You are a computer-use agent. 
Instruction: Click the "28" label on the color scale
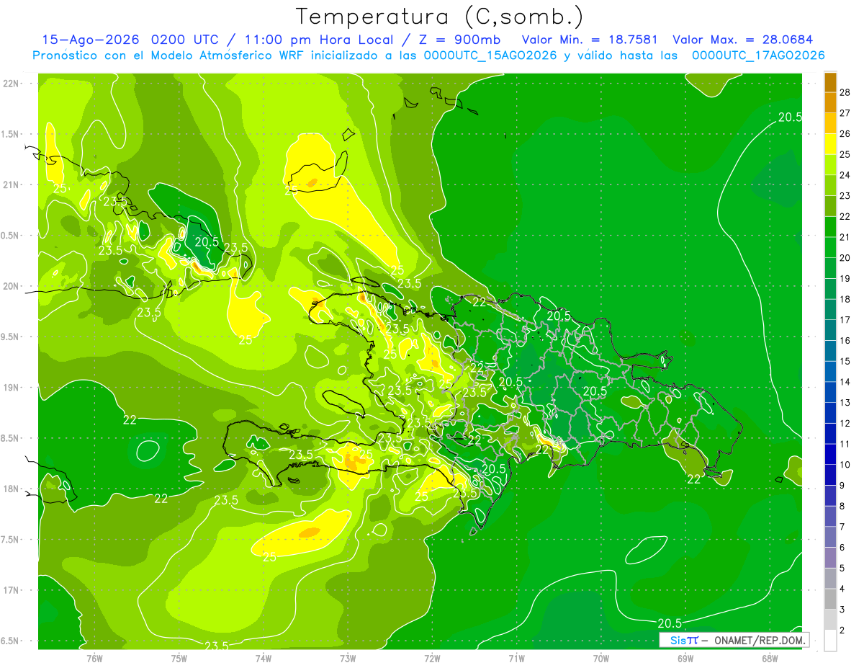845,92
